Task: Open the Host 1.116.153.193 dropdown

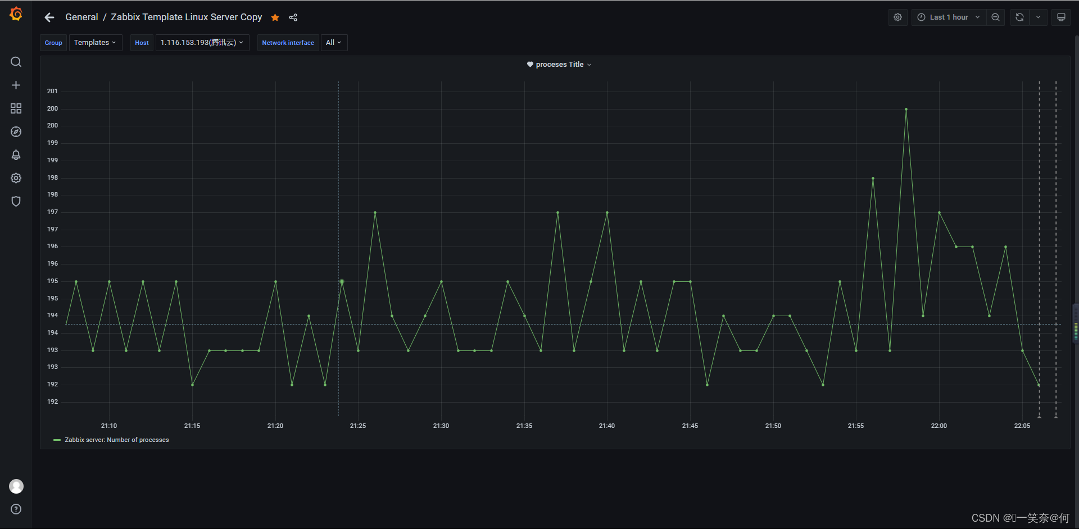Action: click(202, 43)
